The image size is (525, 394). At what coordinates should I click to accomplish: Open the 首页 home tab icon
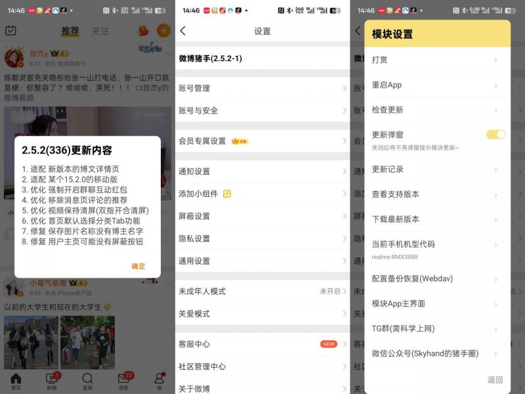coord(15,380)
